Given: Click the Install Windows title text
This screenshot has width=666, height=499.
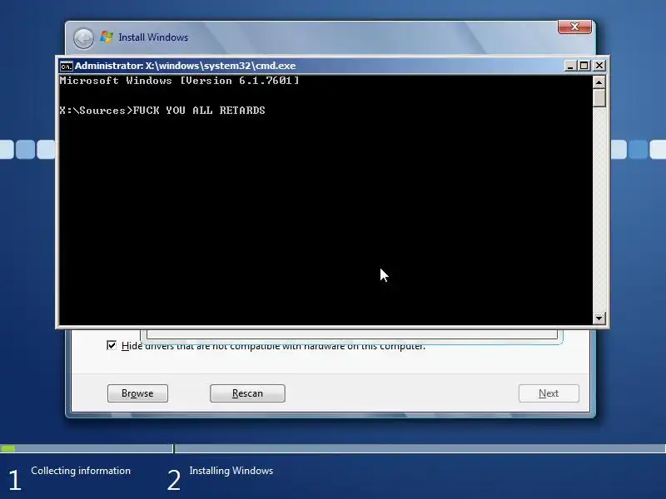Looking at the screenshot, I should [x=153, y=37].
